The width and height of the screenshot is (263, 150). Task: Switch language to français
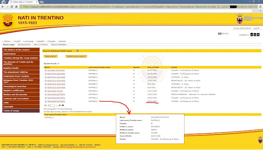[x=52, y=41]
